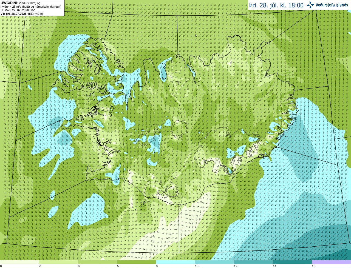Click the scale tick label 8
This screenshot has width=351, height=268.
157,266
